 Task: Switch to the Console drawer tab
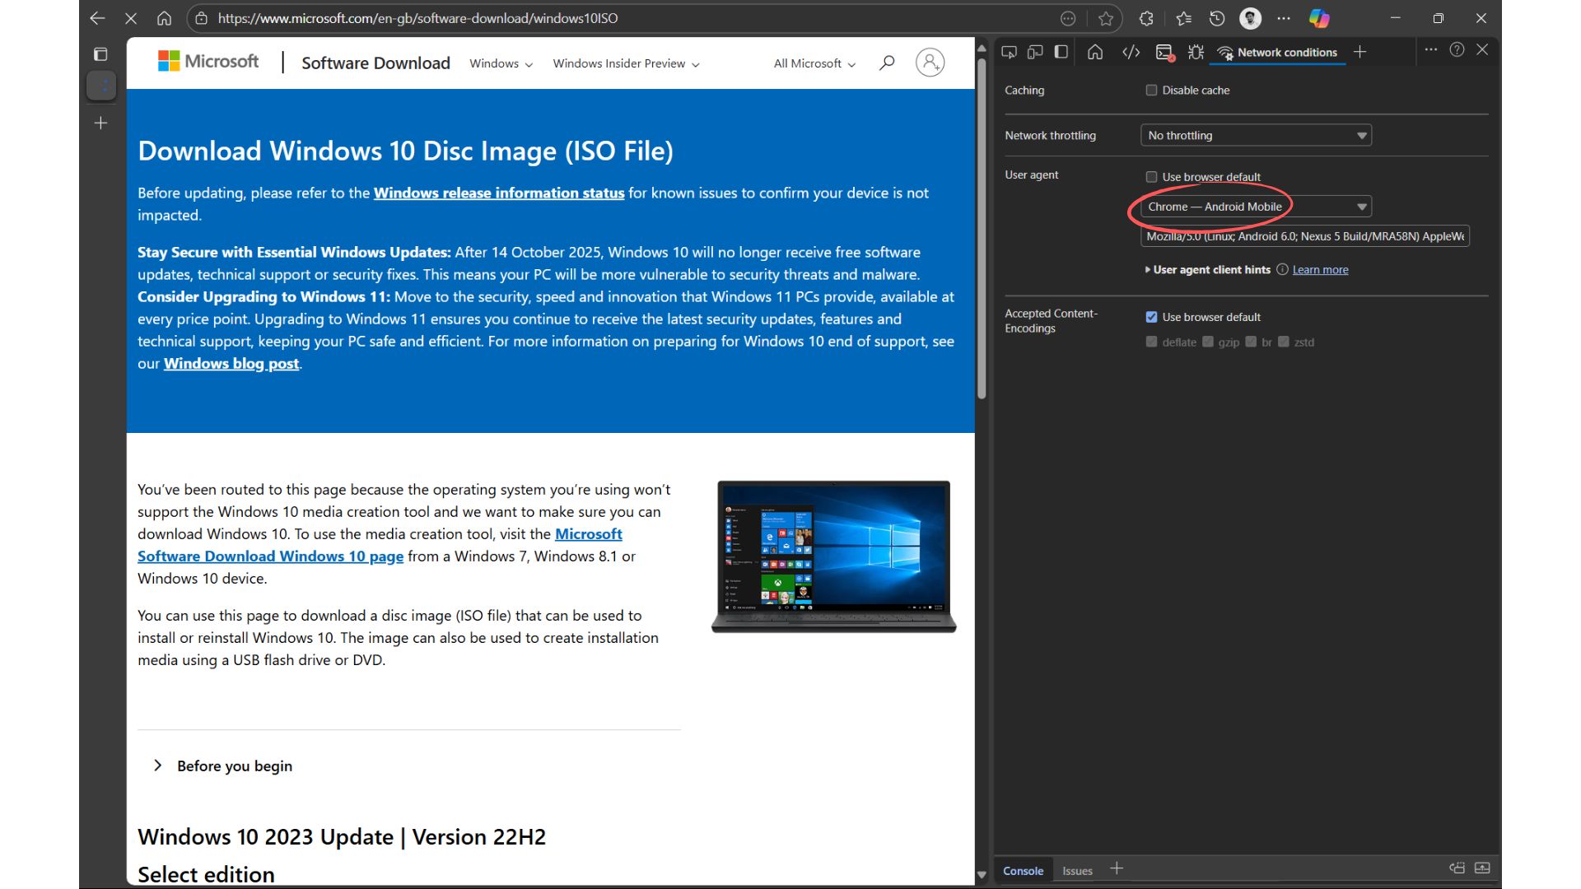click(1023, 870)
